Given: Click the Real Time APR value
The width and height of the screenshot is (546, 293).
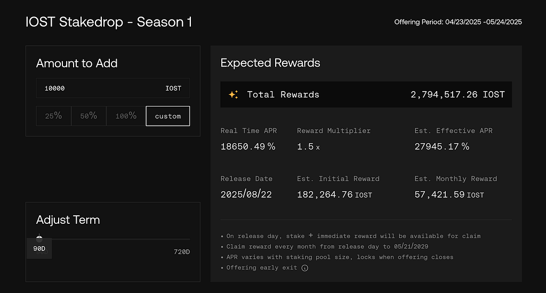Looking at the screenshot, I should coord(248,146).
